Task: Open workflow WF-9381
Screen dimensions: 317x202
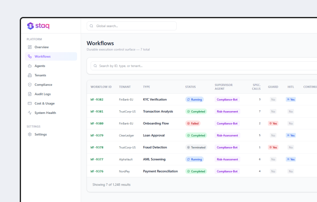Action: (x=97, y=112)
